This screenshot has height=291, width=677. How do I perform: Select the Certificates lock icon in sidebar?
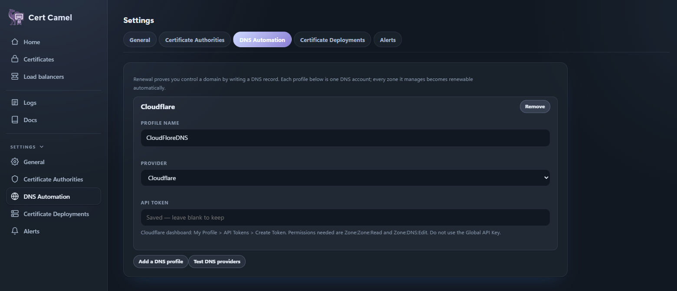pyautogui.click(x=15, y=59)
